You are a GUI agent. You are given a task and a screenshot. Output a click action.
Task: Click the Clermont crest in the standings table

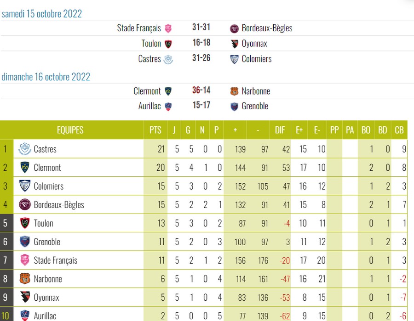[25, 168]
